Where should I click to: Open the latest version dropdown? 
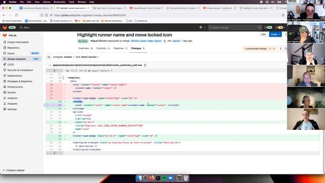(x=90, y=57)
